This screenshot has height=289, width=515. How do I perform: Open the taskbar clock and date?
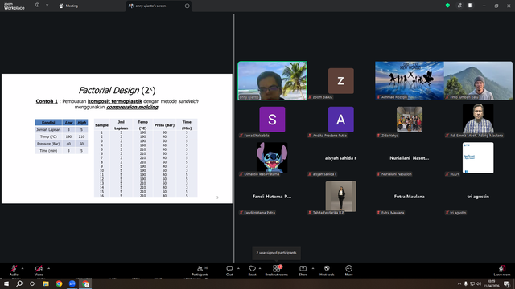(x=492, y=283)
